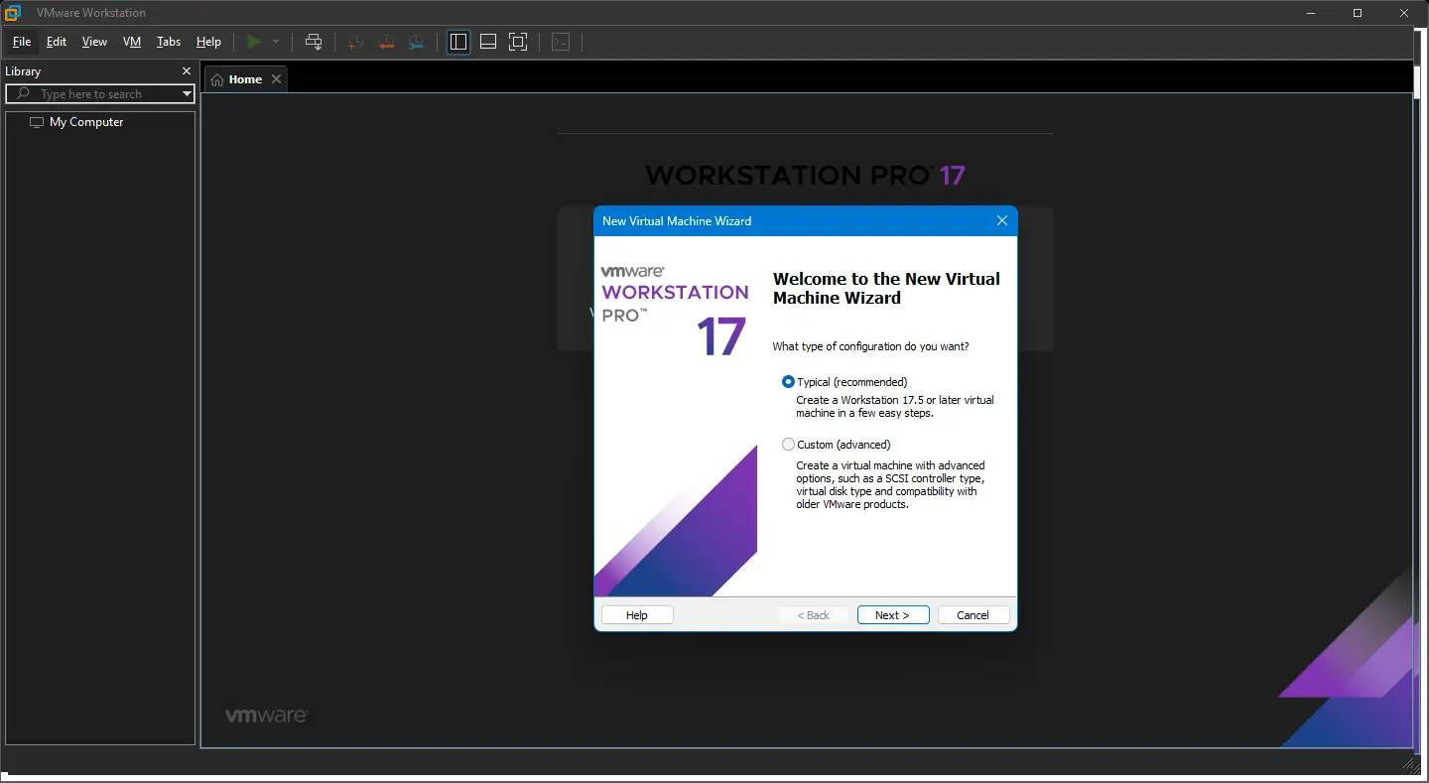Switch to the Home tab
Viewport: 1429px width, 783px height.
[245, 78]
